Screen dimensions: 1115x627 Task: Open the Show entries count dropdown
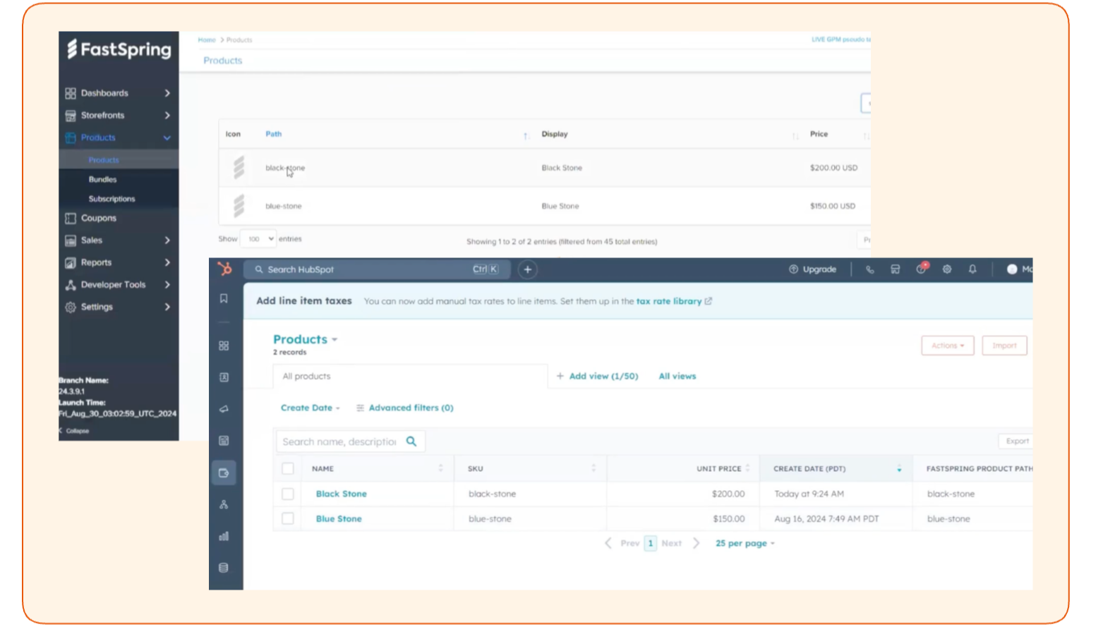pyautogui.click(x=258, y=239)
